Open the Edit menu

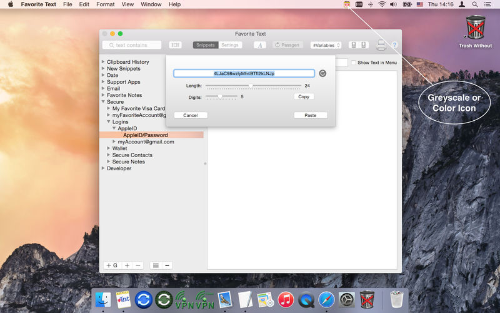[84, 4]
